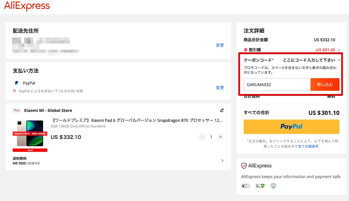Click the coupon code input field containing GARUMAX32

[277, 85]
